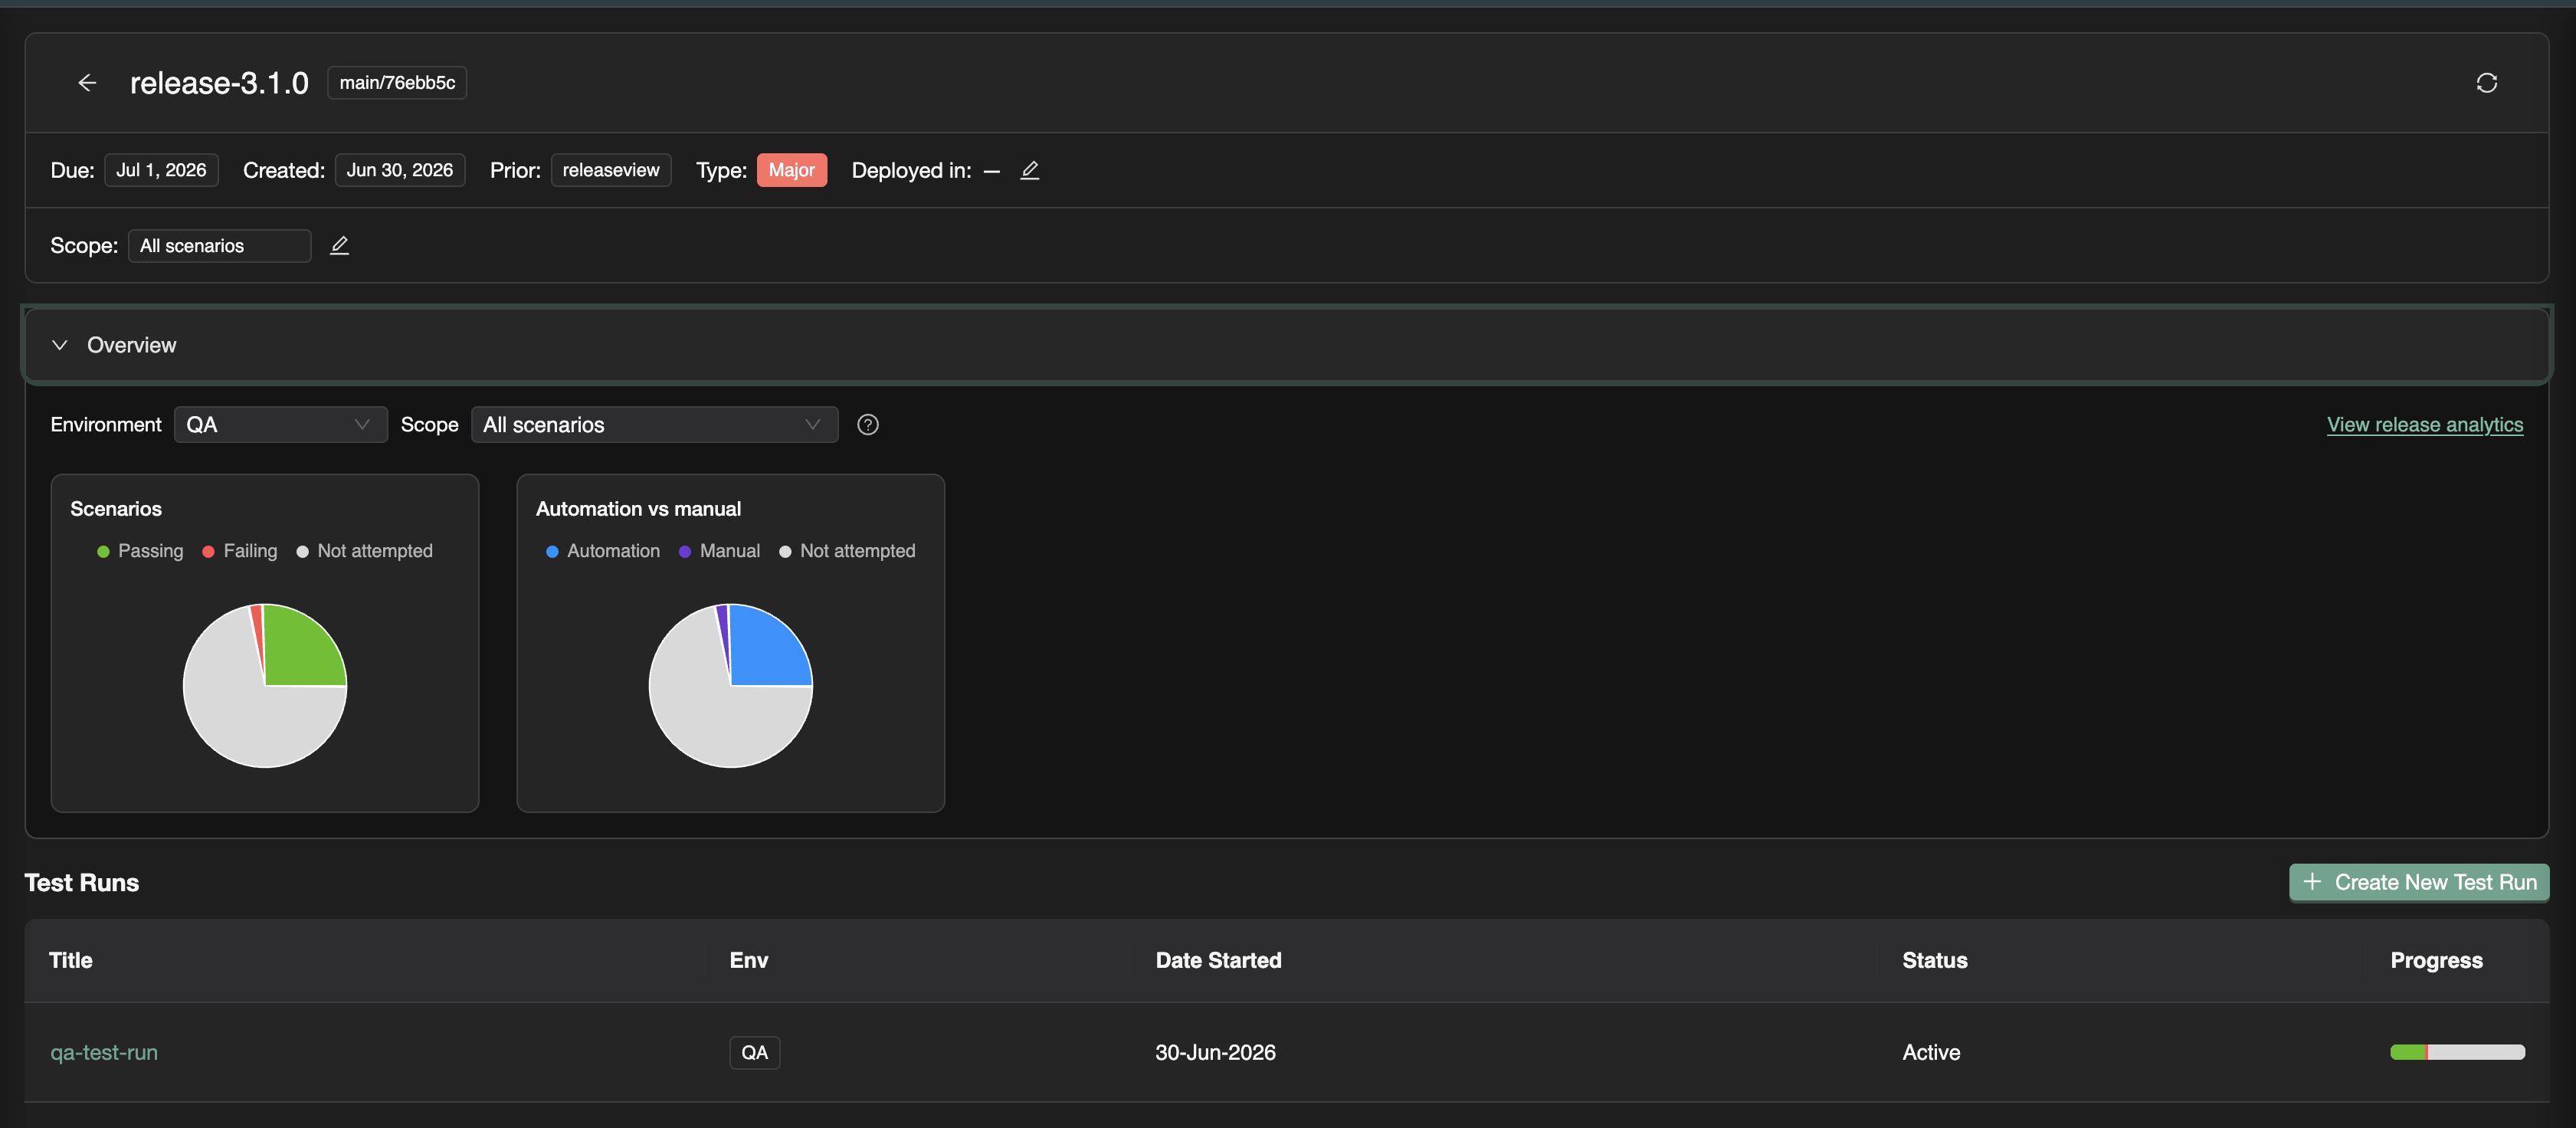Click Create New Test Run button
2576x1128 pixels.
2418,882
